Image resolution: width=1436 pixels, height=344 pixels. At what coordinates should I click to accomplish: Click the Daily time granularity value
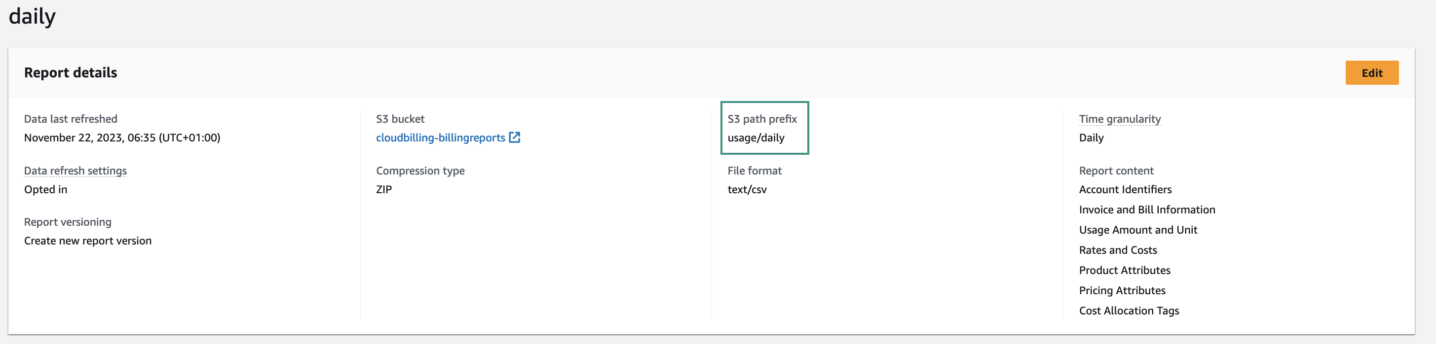click(1091, 138)
